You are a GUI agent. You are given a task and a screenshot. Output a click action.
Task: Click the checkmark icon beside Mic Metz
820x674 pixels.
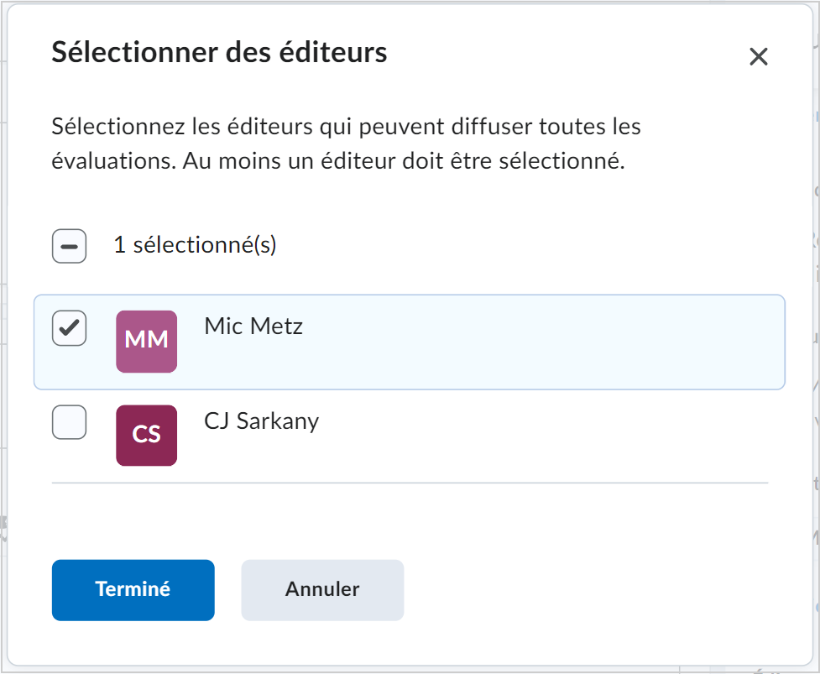click(69, 328)
